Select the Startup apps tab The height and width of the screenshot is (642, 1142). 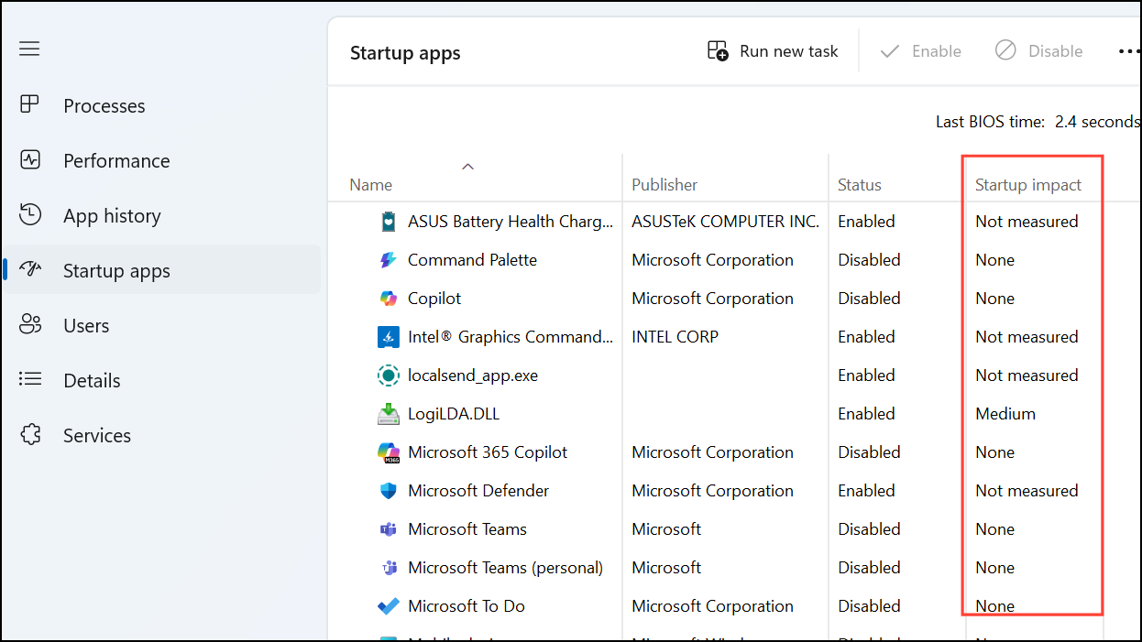pos(162,270)
